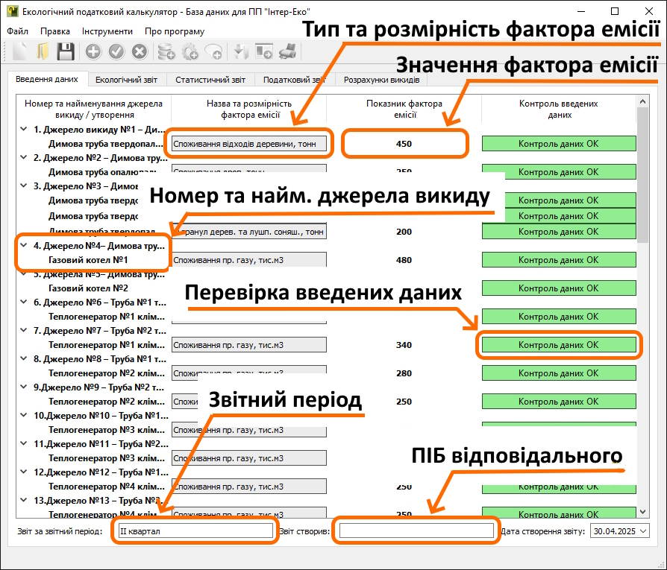Click the speech bubble add-comment icon
Viewport: 667px width, 570px height.
(213, 52)
